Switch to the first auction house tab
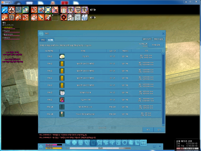201x151 pixels. pyautogui.click(x=43, y=40)
